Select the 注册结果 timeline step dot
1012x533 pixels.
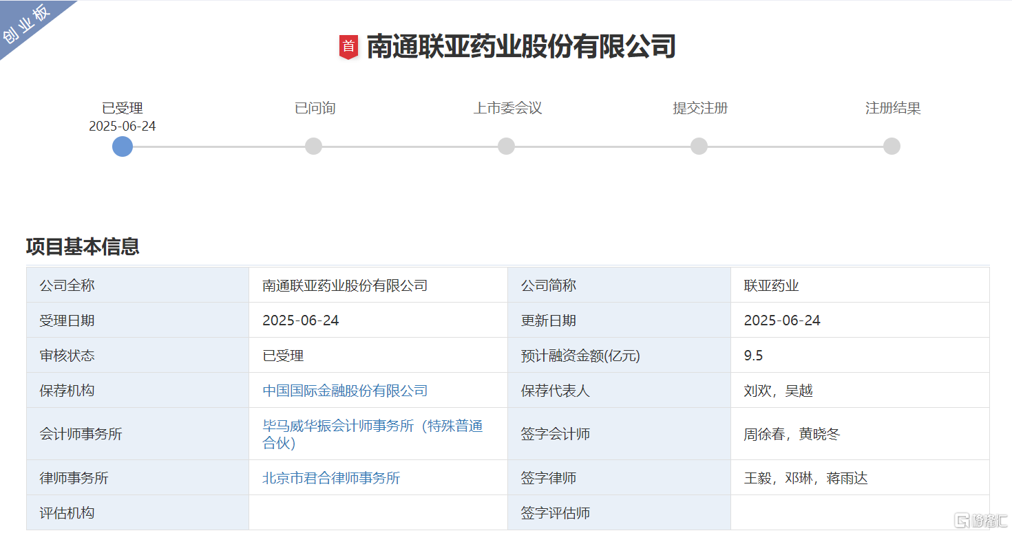tap(892, 146)
